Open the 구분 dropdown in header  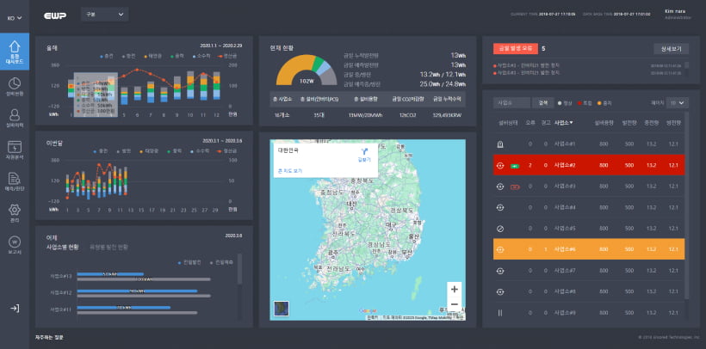tap(104, 15)
